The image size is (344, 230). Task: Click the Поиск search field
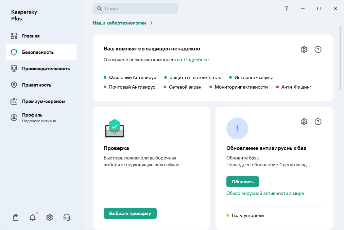[x=135, y=9]
